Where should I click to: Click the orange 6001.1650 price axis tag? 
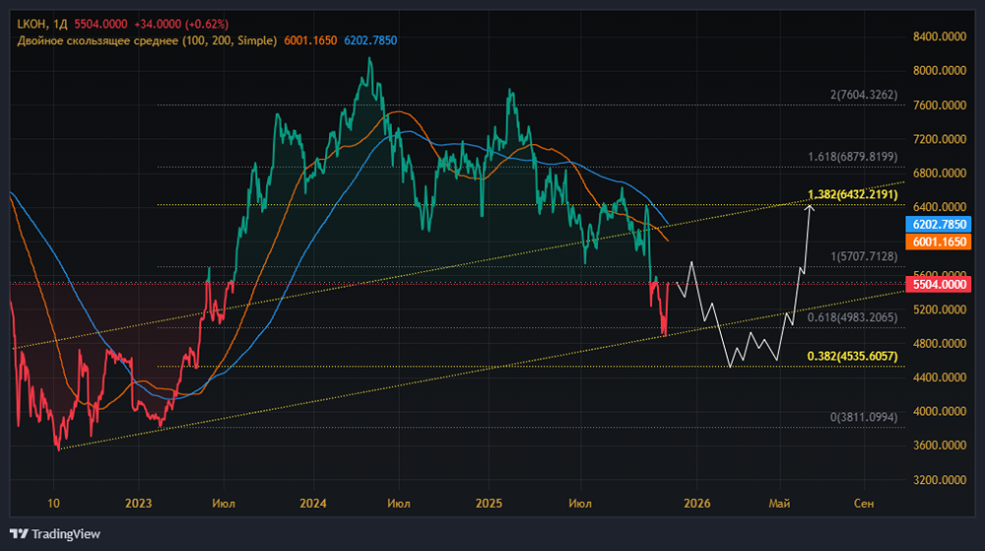939,241
